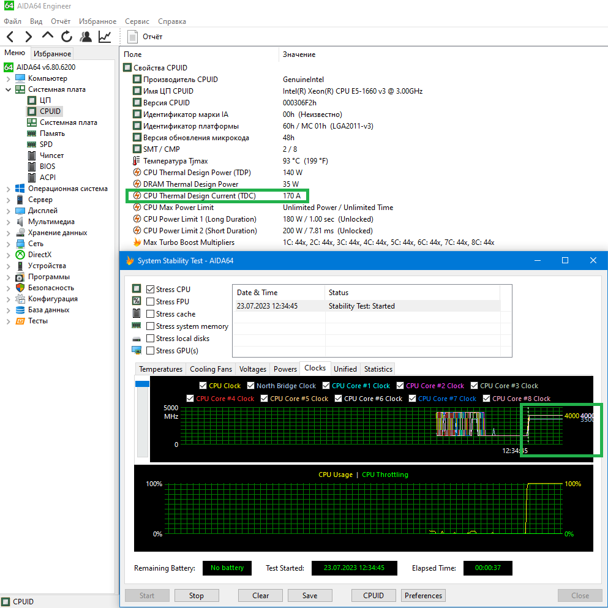608x608 pixels.
Task: Expand the Операционная система node
Action: (x=8, y=189)
